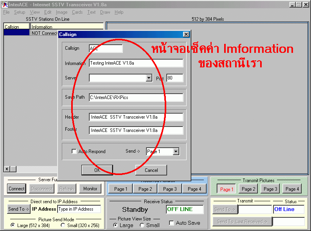Select Transmit Pictures Page 3
Viewport: 311px width, 231px height.
tap(270, 189)
